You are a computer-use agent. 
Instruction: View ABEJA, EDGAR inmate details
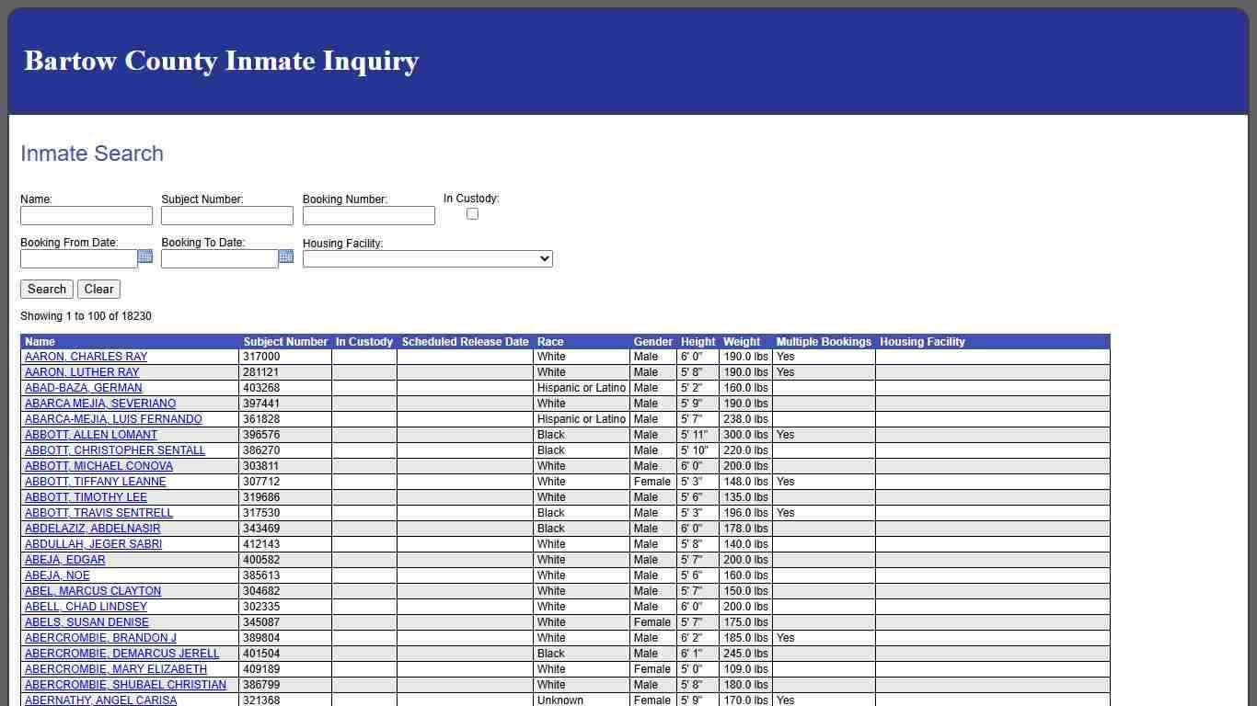63,560
